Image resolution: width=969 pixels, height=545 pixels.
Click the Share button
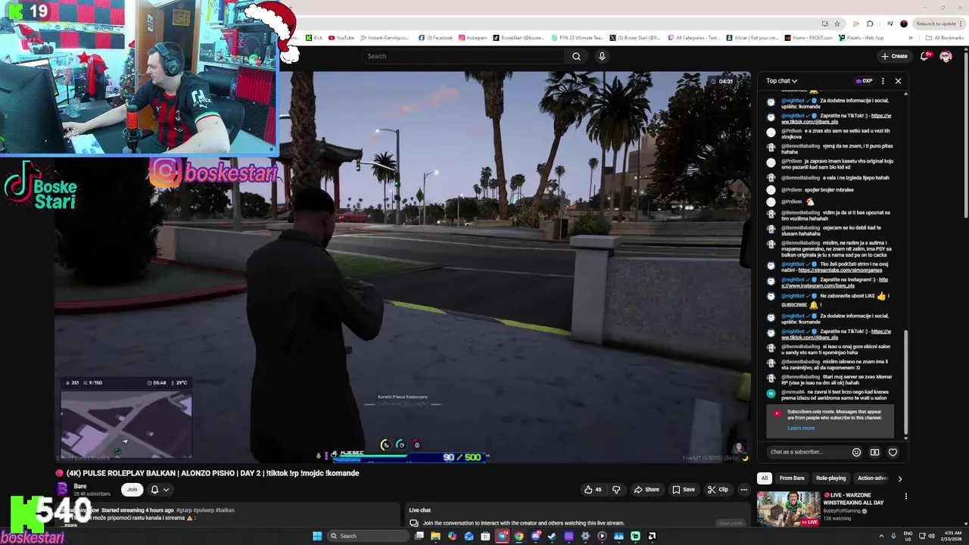[647, 490]
